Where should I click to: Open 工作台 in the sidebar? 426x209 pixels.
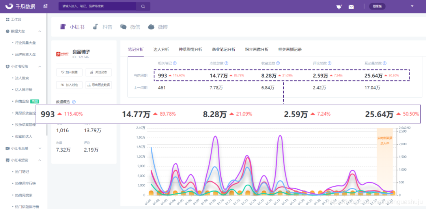tap(16, 20)
